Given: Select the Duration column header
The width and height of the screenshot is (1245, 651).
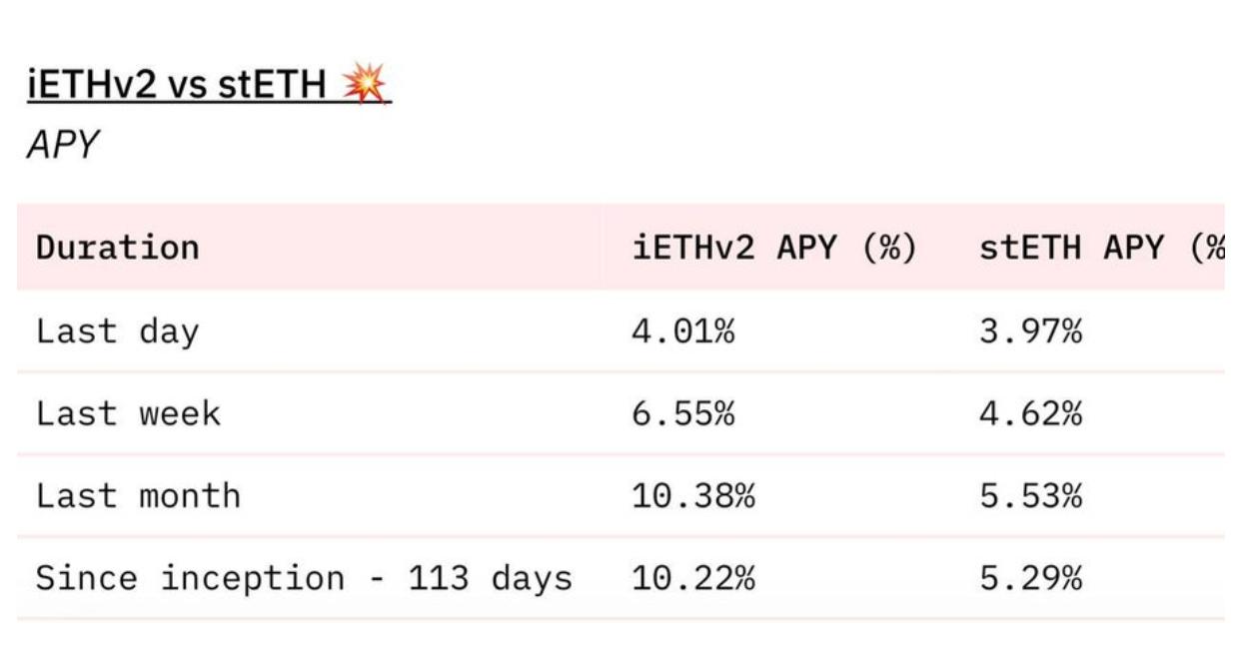Looking at the screenshot, I should pyautogui.click(x=118, y=248).
